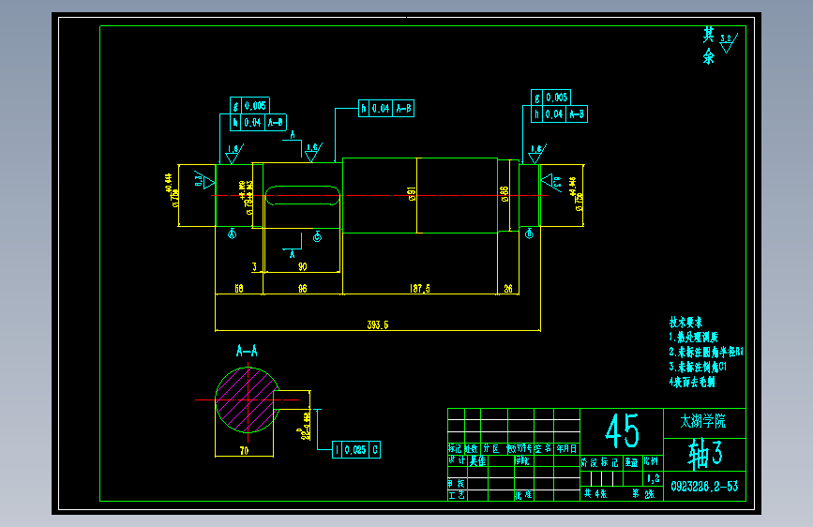813x527 pixels.
Task: Click the 重量 header cell
Action: pos(631,462)
